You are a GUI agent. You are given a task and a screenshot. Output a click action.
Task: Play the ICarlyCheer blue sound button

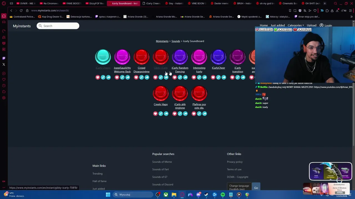pyautogui.click(x=218, y=57)
